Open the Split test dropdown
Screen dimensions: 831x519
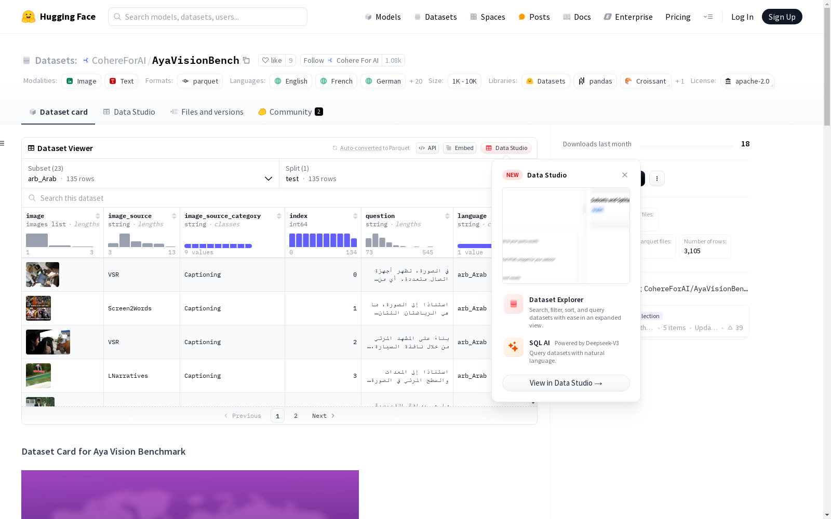385,173
